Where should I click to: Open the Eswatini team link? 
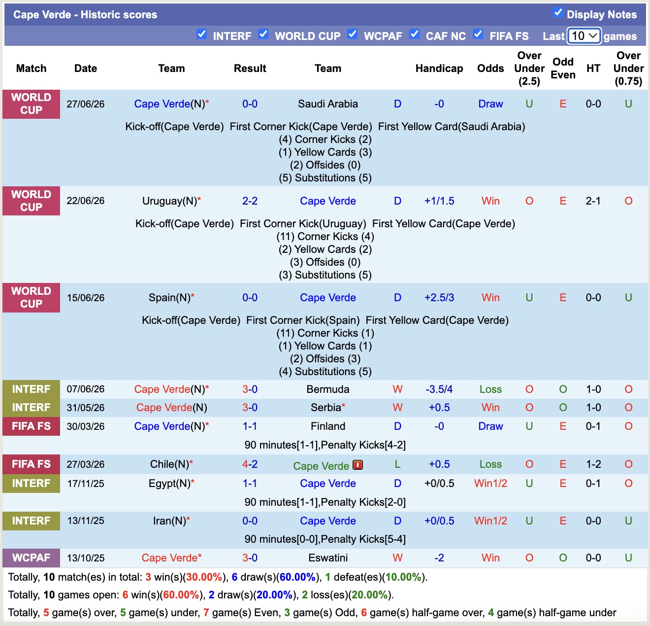pyautogui.click(x=328, y=558)
